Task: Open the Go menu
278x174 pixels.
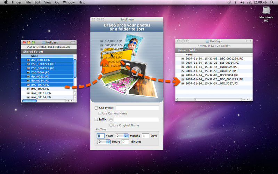Action: (57, 2)
